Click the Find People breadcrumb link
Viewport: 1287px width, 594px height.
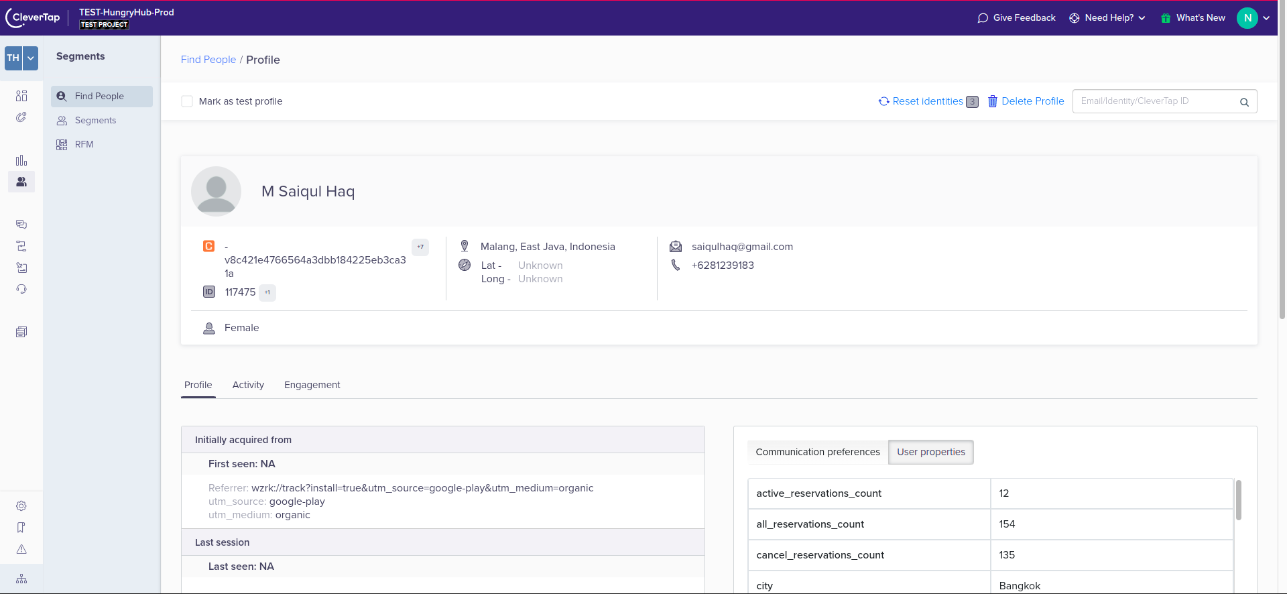click(x=208, y=60)
